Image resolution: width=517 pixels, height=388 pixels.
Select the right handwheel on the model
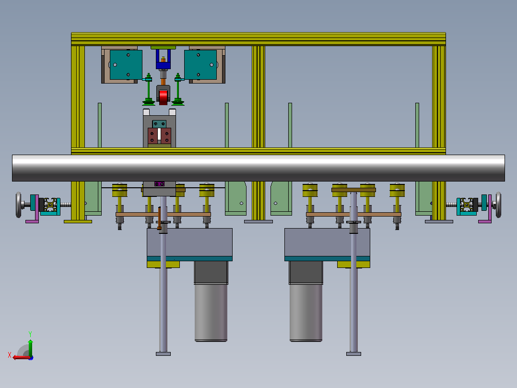498,205
